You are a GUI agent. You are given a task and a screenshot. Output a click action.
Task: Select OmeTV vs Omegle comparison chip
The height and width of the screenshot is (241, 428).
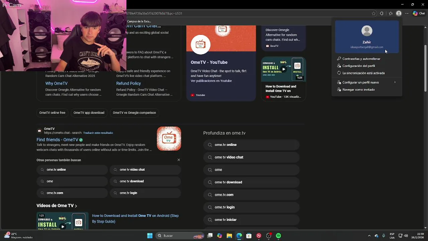tap(134, 113)
